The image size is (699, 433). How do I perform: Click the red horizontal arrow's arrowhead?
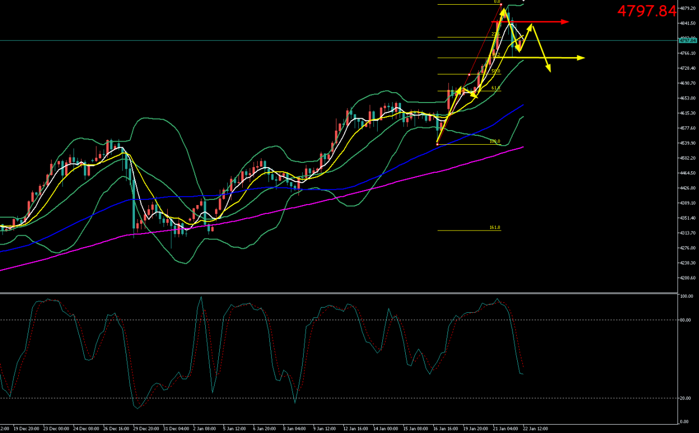tap(565, 22)
